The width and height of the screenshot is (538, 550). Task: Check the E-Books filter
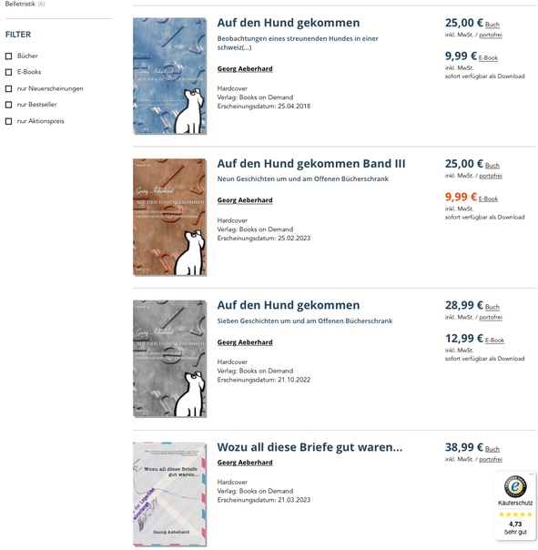coord(9,72)
